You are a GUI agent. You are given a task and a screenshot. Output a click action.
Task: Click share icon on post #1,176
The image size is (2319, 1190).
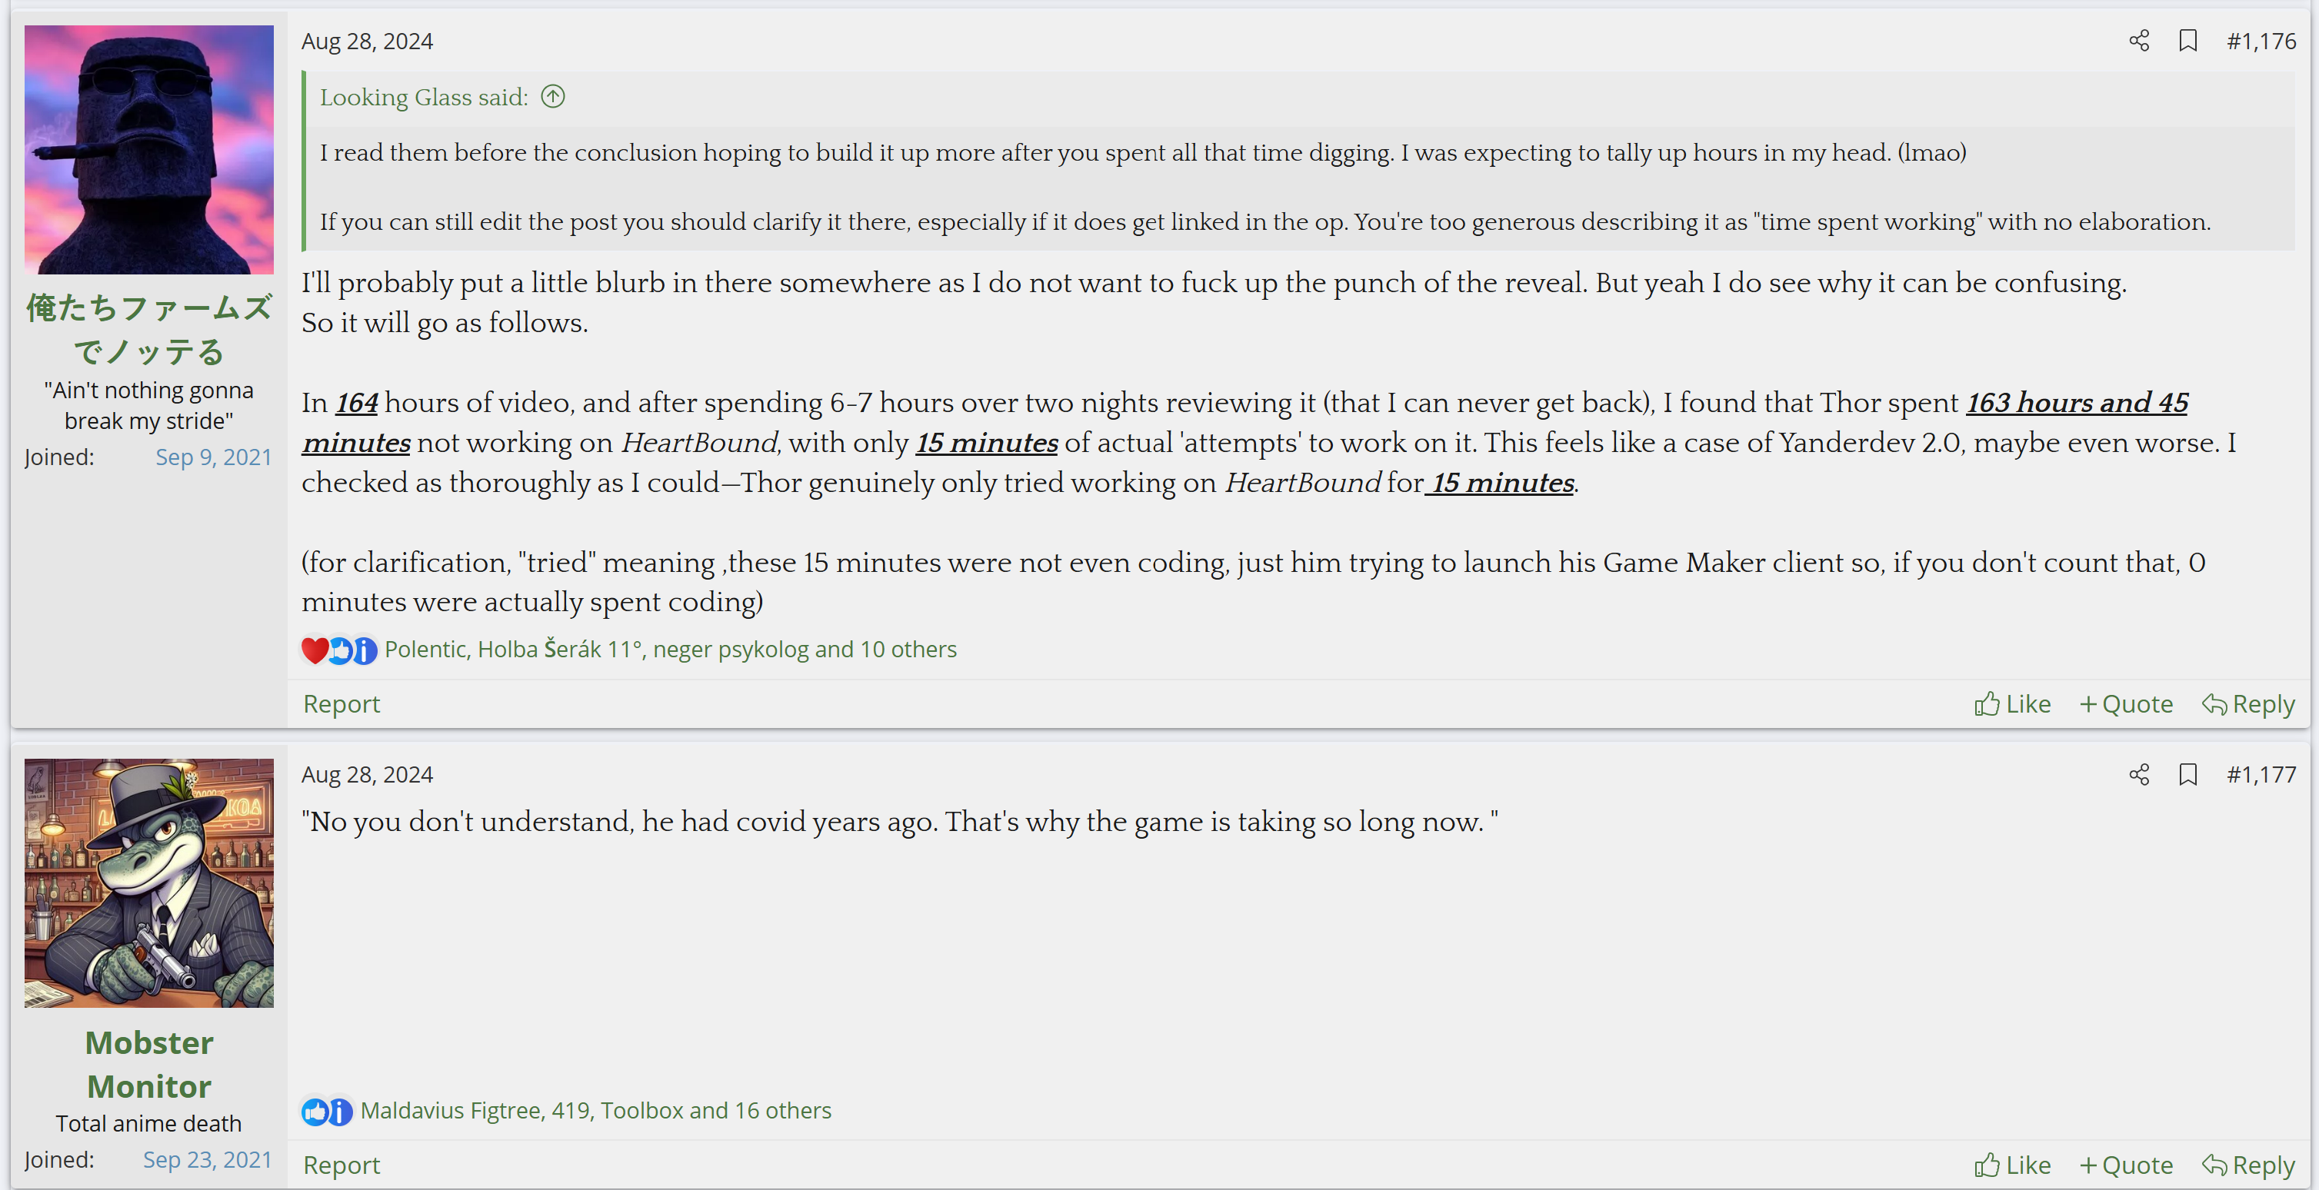[2139, 42]
